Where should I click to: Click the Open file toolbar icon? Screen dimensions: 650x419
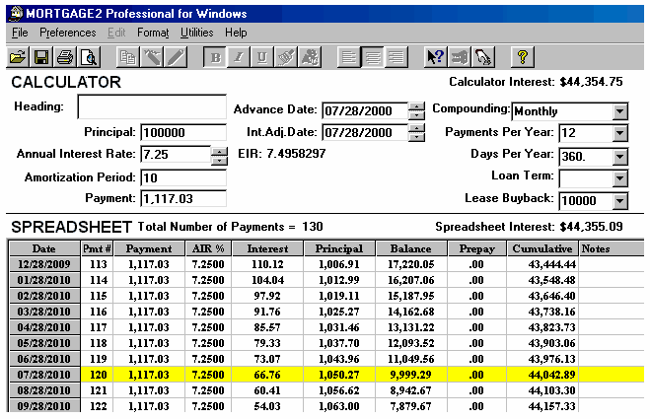coord(18,57)
